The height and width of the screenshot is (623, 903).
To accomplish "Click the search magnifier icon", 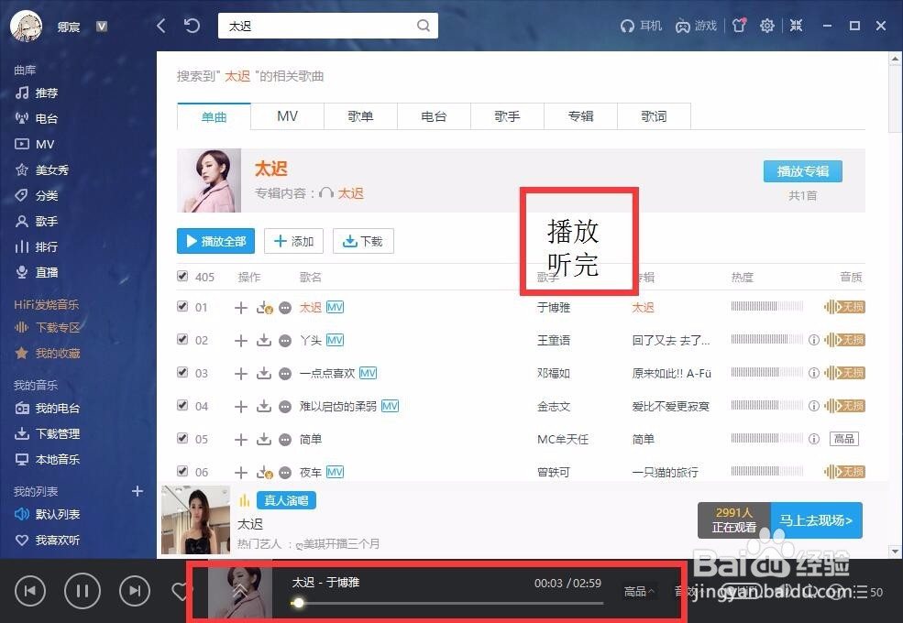I will coord(423,25).
